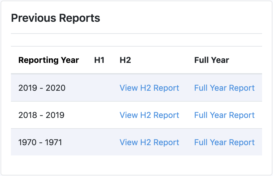Click the empty H1 cell for 1970 - 1971

100,142
